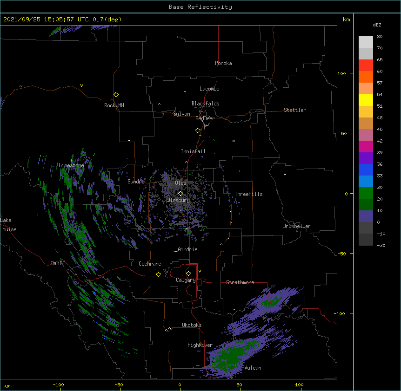Viewport: 401px width, 391px height.
Task: Click the HighRiver label
Action: click(x=200, y=345)
